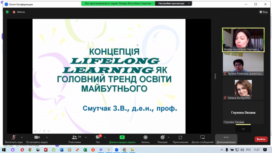Unmute microphone with Включить звук button

[14, 139]
